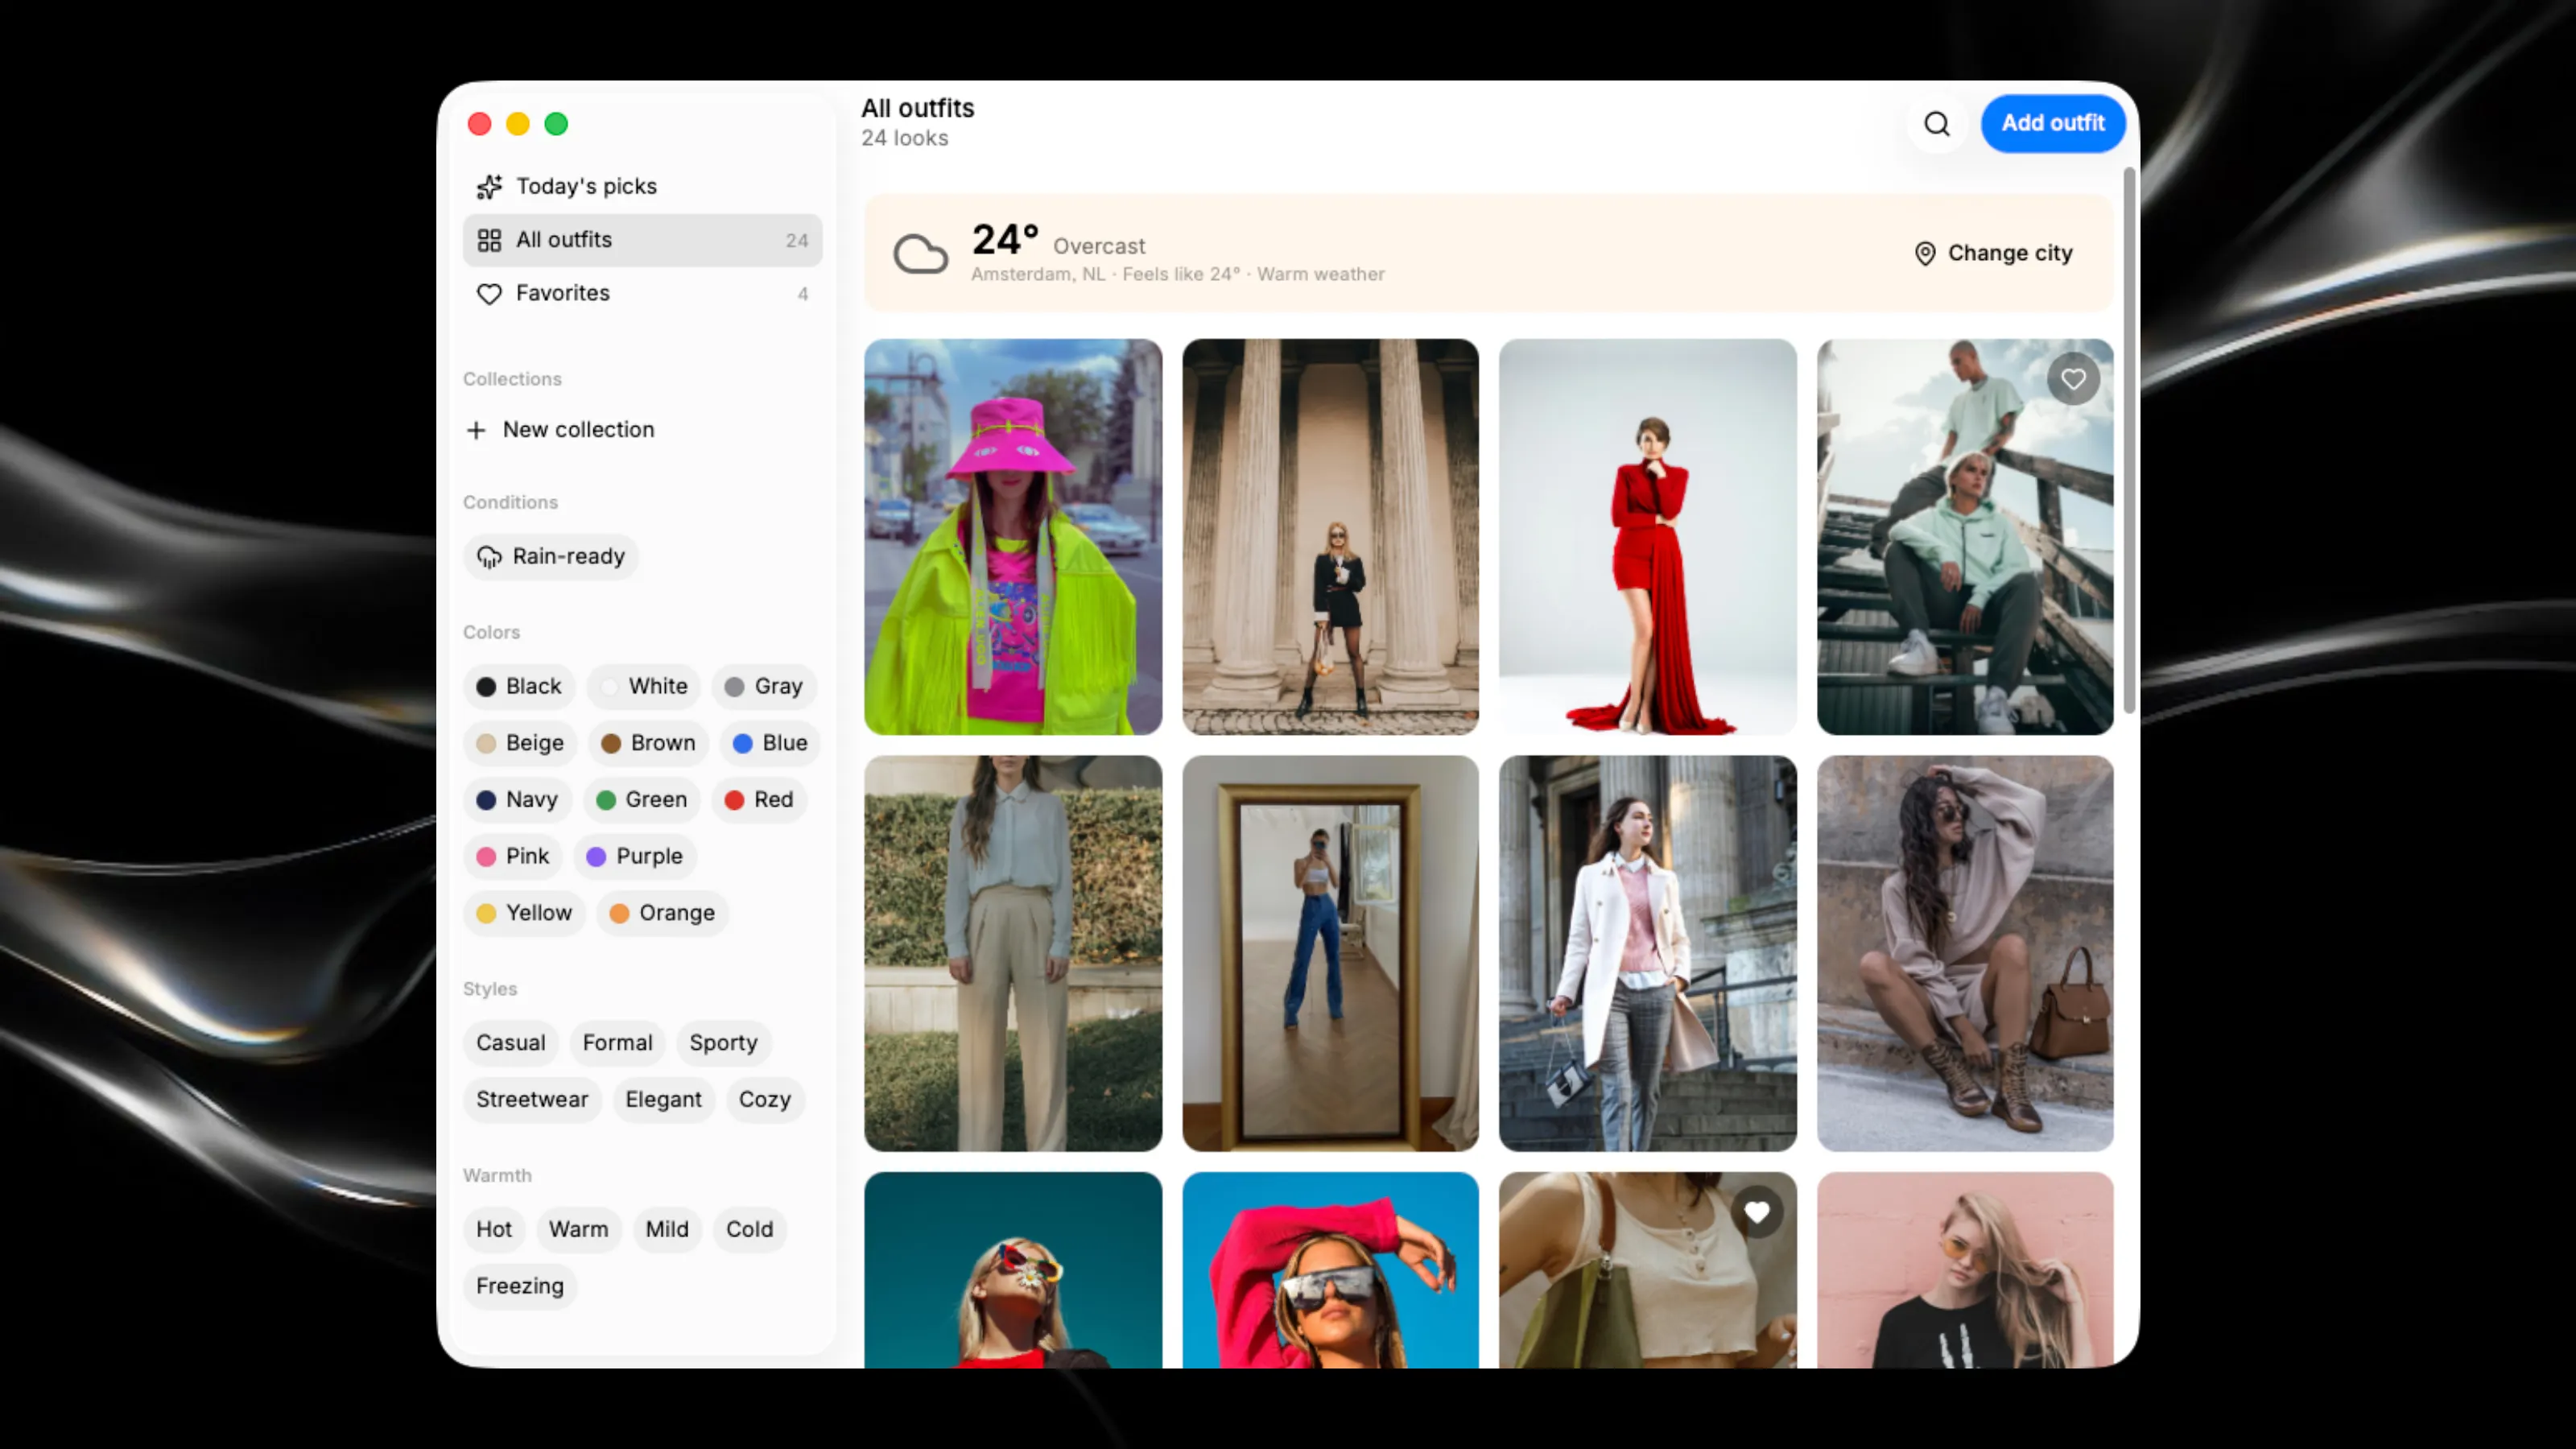Open the outfit search
2576x1449 pixels.
click(1937, 124)
